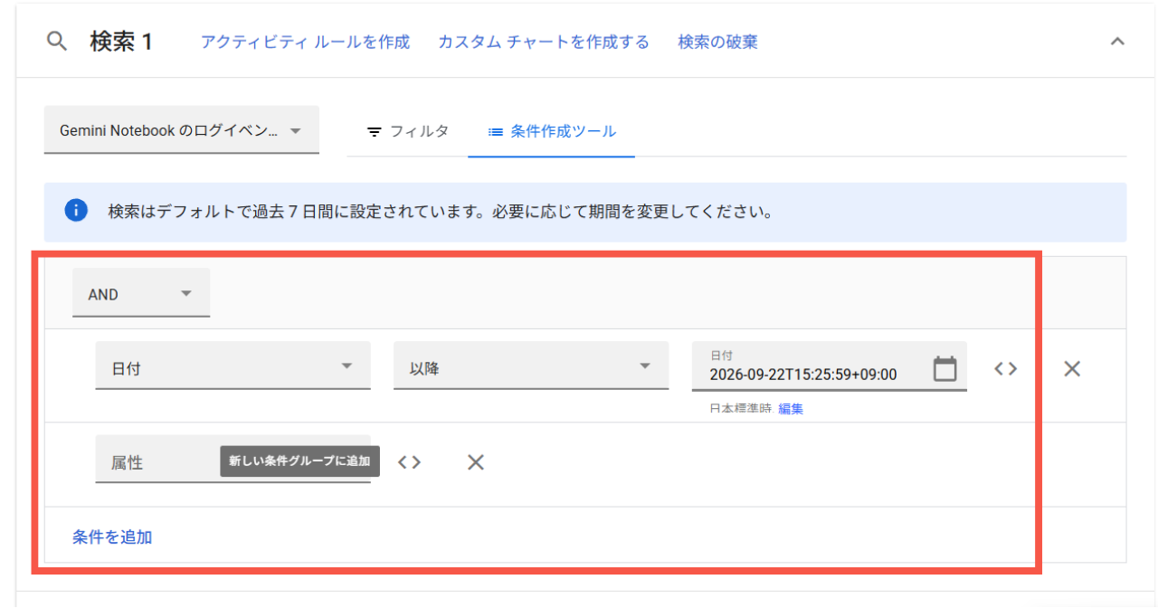This screenshot has height=608, width=1158.
Task: Open the 属性 dropdown field
Action: coord(233,460)
